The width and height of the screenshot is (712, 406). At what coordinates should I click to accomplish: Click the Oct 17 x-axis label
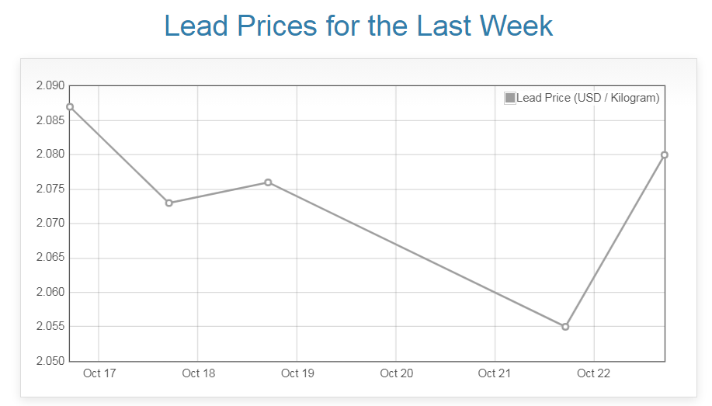pyautogui.click(x=99, y=373)
